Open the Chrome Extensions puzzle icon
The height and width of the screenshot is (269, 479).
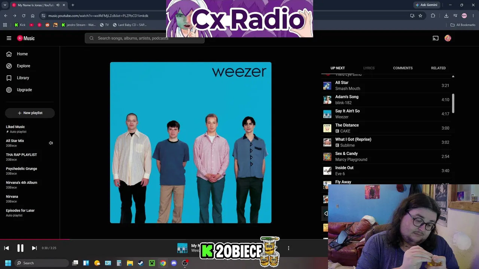[433, 16]
